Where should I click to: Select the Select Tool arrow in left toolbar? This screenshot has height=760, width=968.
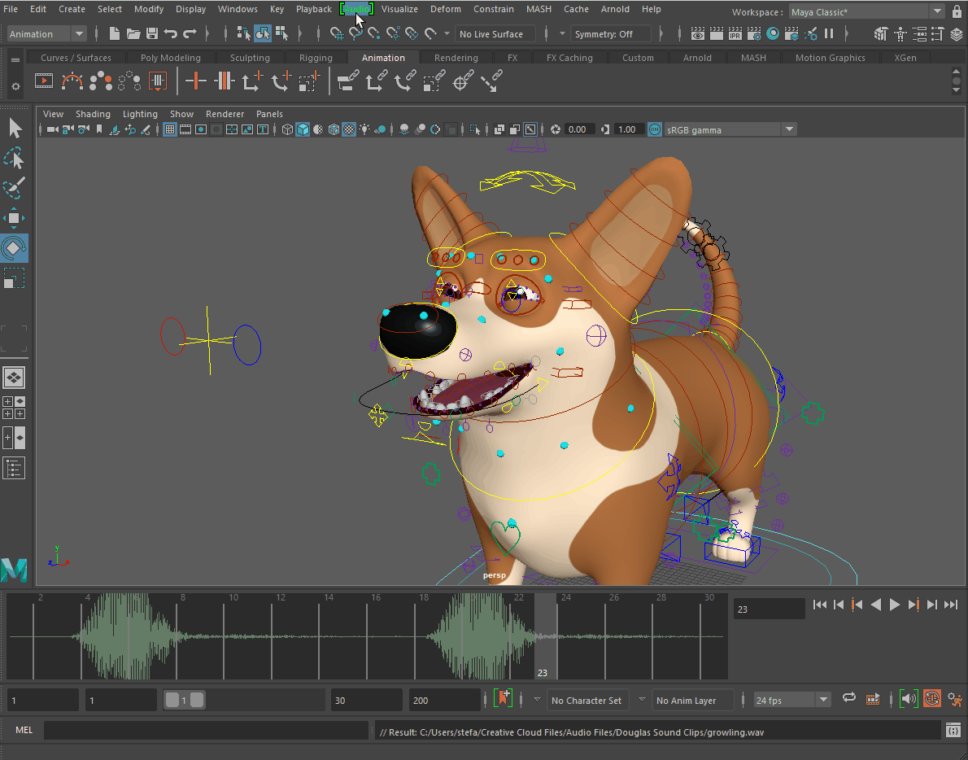[14, 127]
